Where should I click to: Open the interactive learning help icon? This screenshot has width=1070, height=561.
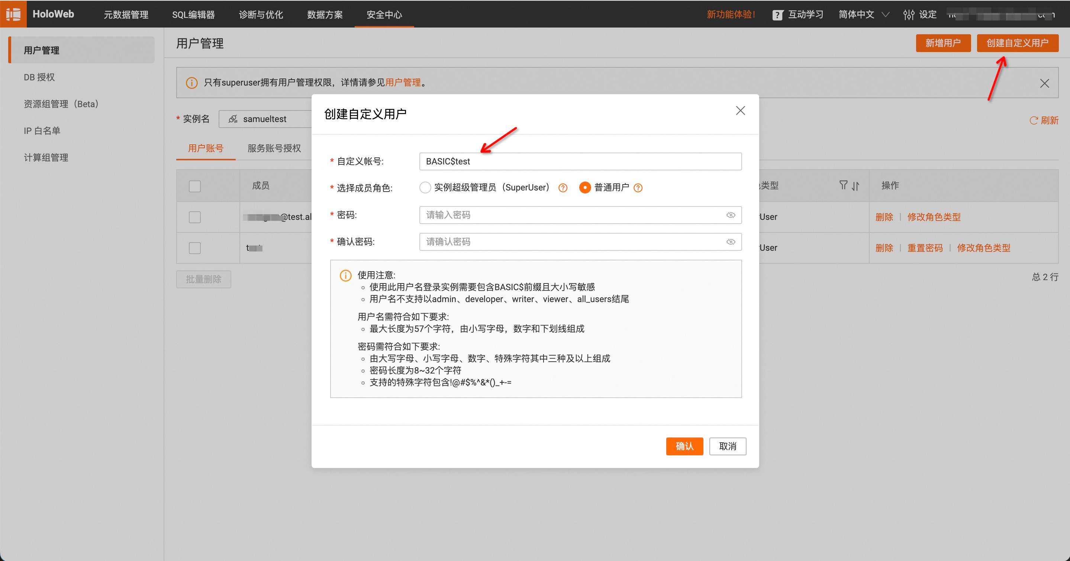tap(777, 15)
